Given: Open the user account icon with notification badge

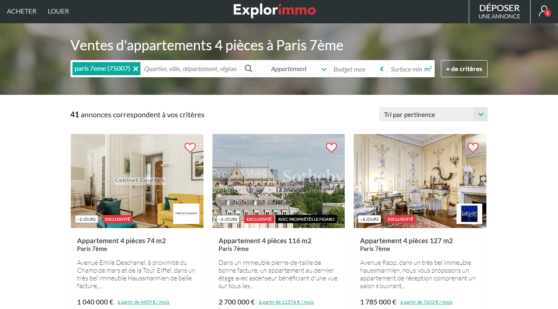Looking at the screenshot, I should (x=544, y=11).
